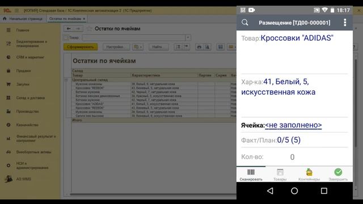
Task: Click the print preview icon
Action: (x=207, y=47)
